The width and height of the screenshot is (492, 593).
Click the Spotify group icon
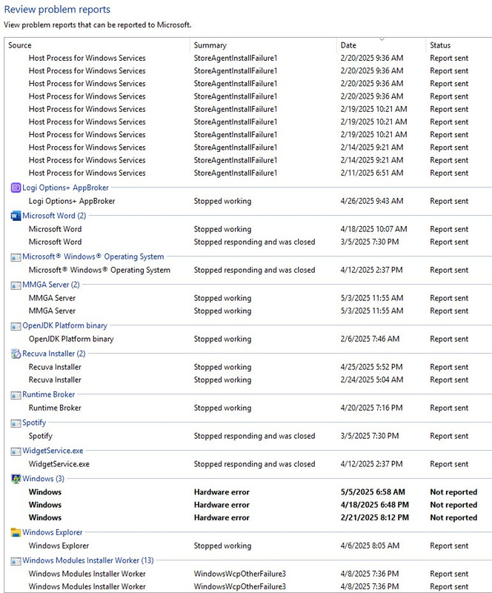point(16,423)
